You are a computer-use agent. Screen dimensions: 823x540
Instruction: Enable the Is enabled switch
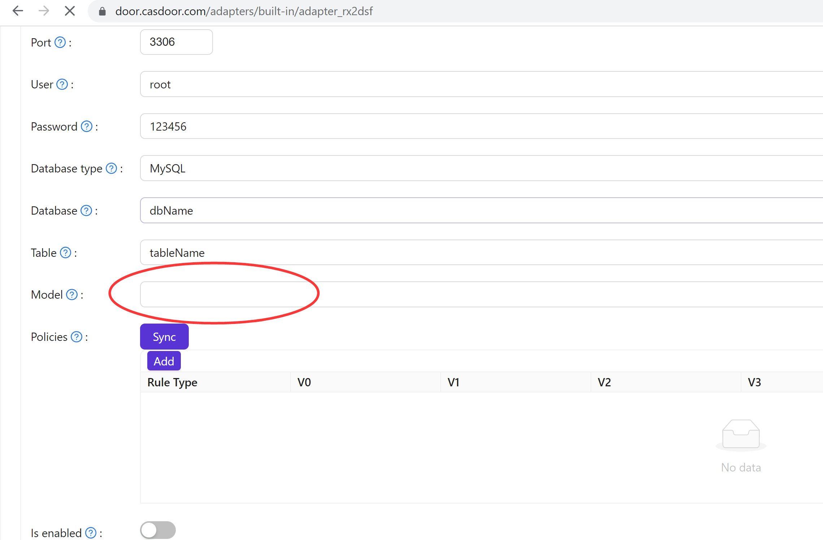[x=157, y=530]
